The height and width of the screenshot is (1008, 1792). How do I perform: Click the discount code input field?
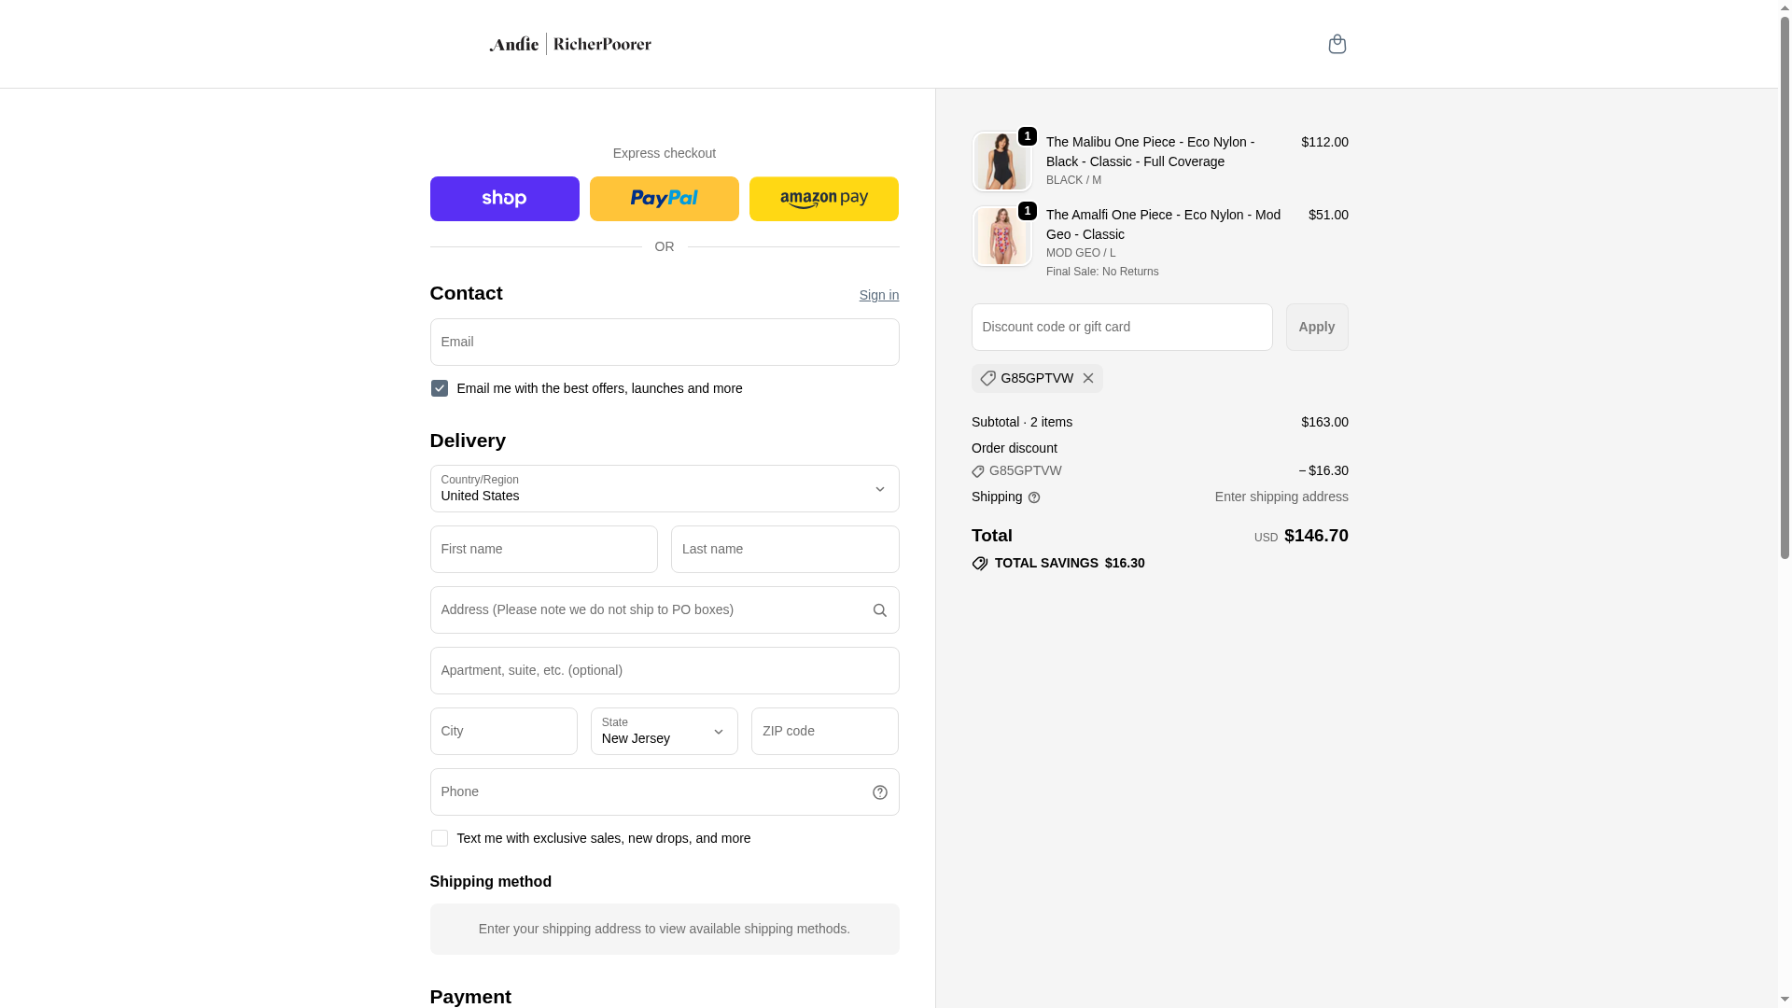click(x=1121, y=327)
